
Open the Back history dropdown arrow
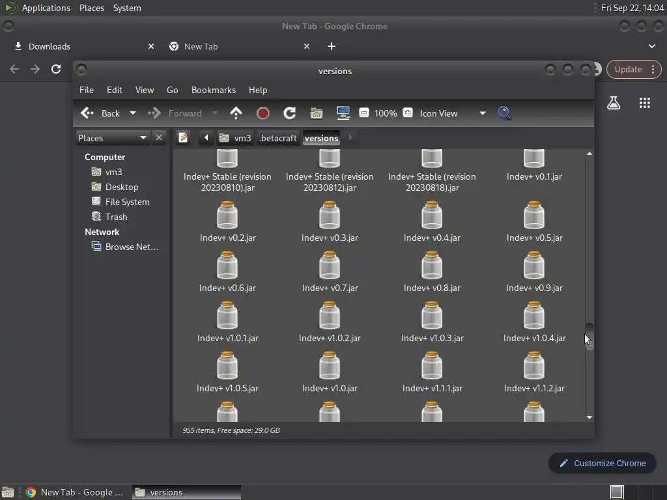point(133,113)
